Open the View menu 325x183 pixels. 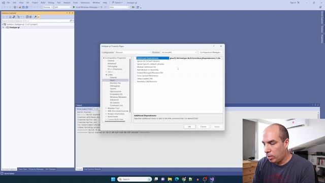tap(21, 3)
